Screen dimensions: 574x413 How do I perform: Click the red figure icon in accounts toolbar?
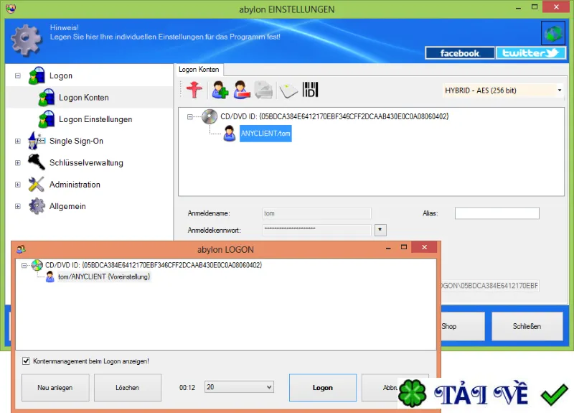pyautogui.click(x=194, y=90)
